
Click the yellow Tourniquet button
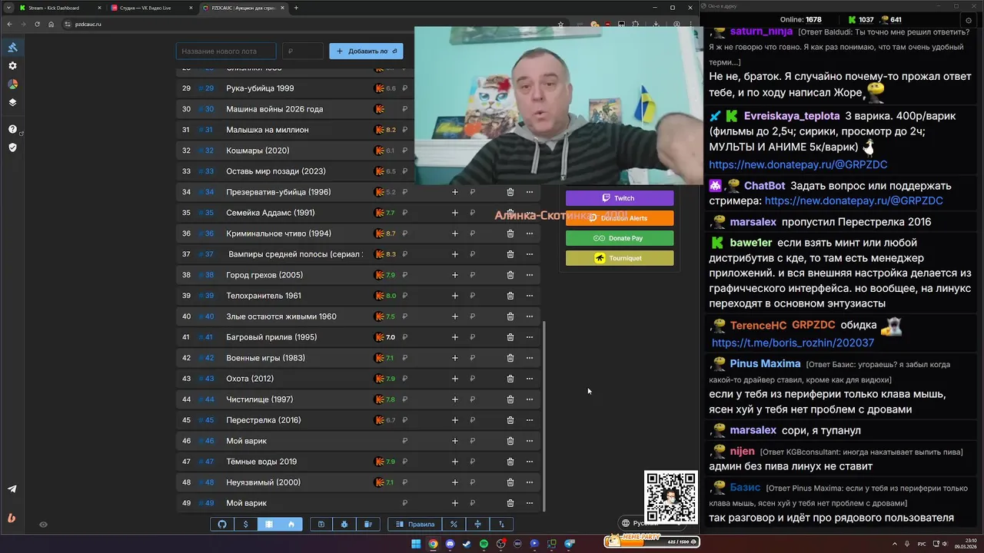(x=620, y=258)
